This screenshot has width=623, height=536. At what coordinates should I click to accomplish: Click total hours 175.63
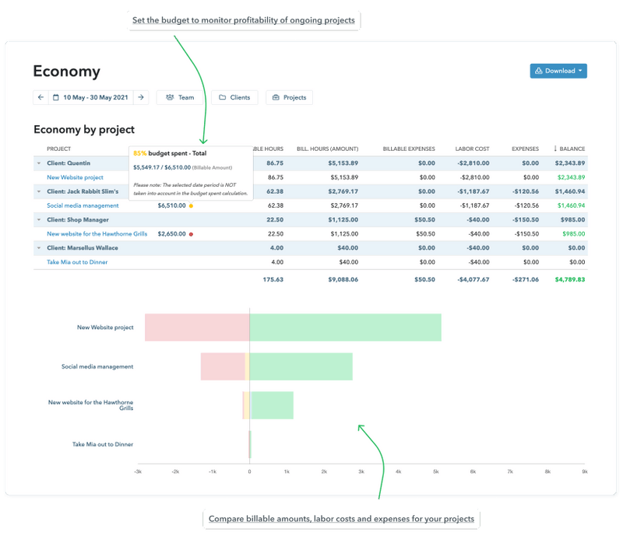[x=273, y=279]
